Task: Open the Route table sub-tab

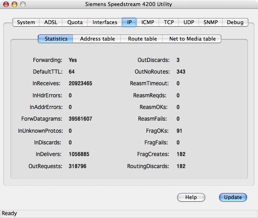Action: point(142,39)
